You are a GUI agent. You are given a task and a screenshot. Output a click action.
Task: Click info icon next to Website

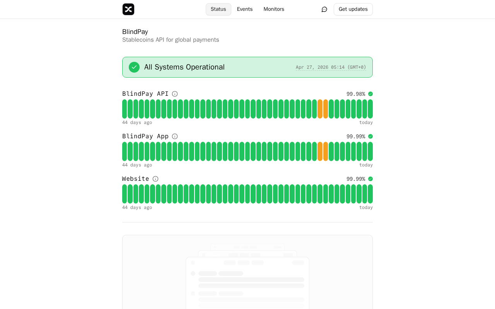[x=155, y=179]
